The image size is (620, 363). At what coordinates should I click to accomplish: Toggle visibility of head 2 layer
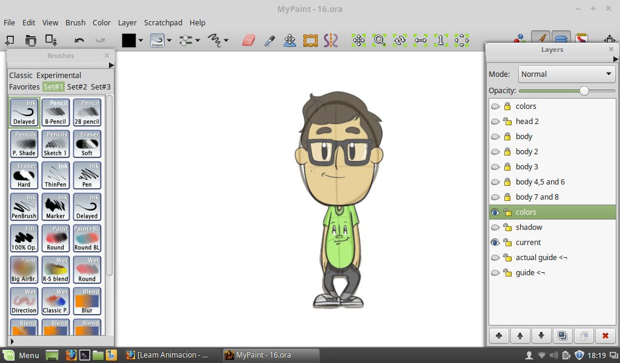coord(495,121)
